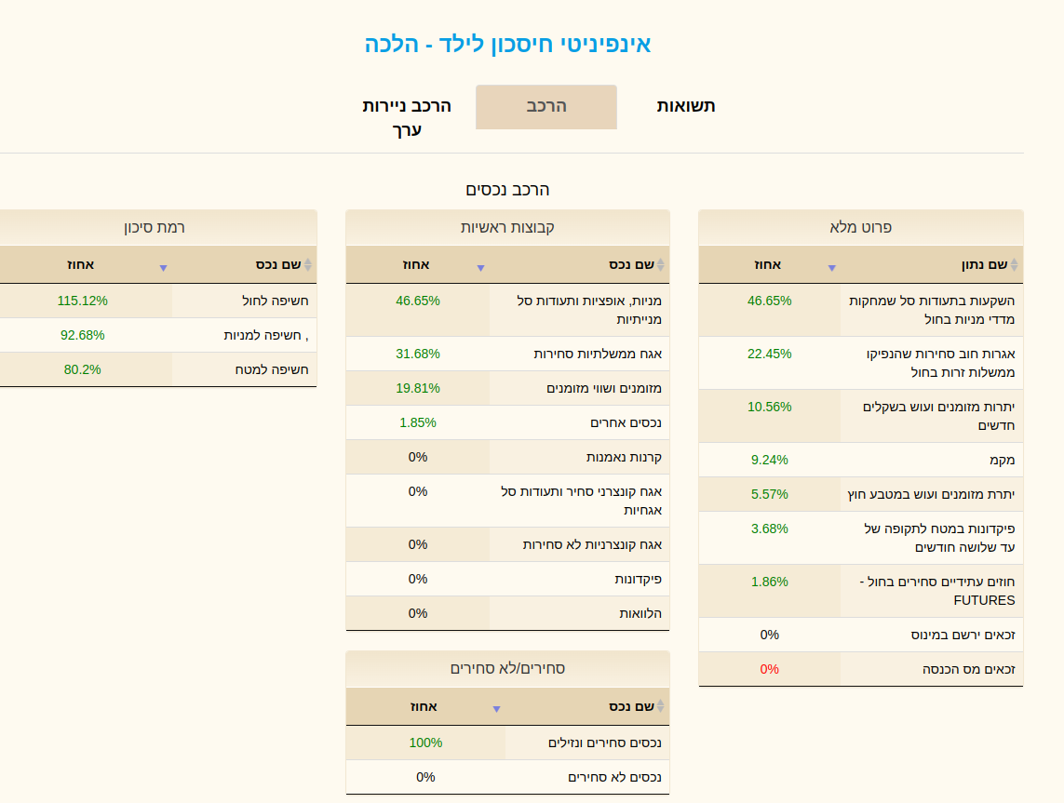Select the מקמ row
The height and width of the screenshot is (803, 1064).
(860, 460)
